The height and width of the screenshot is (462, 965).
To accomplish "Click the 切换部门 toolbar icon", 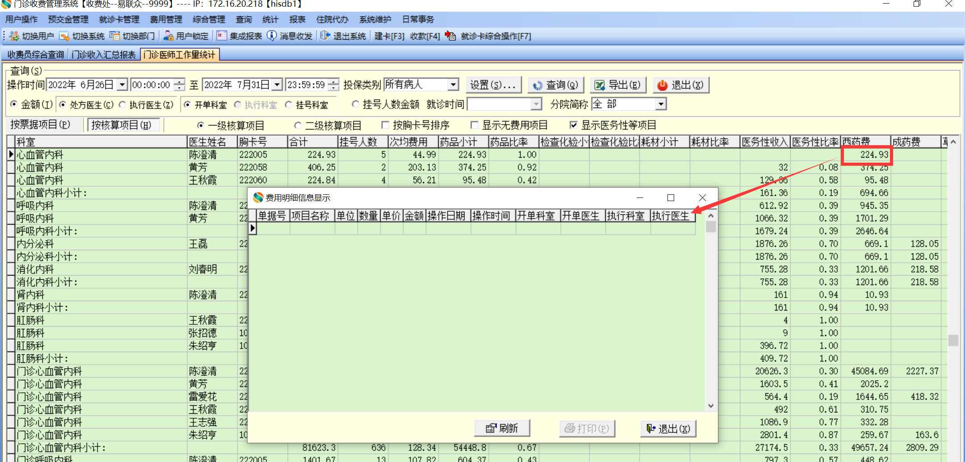I will pyautogui.click(x=115, y=36).
